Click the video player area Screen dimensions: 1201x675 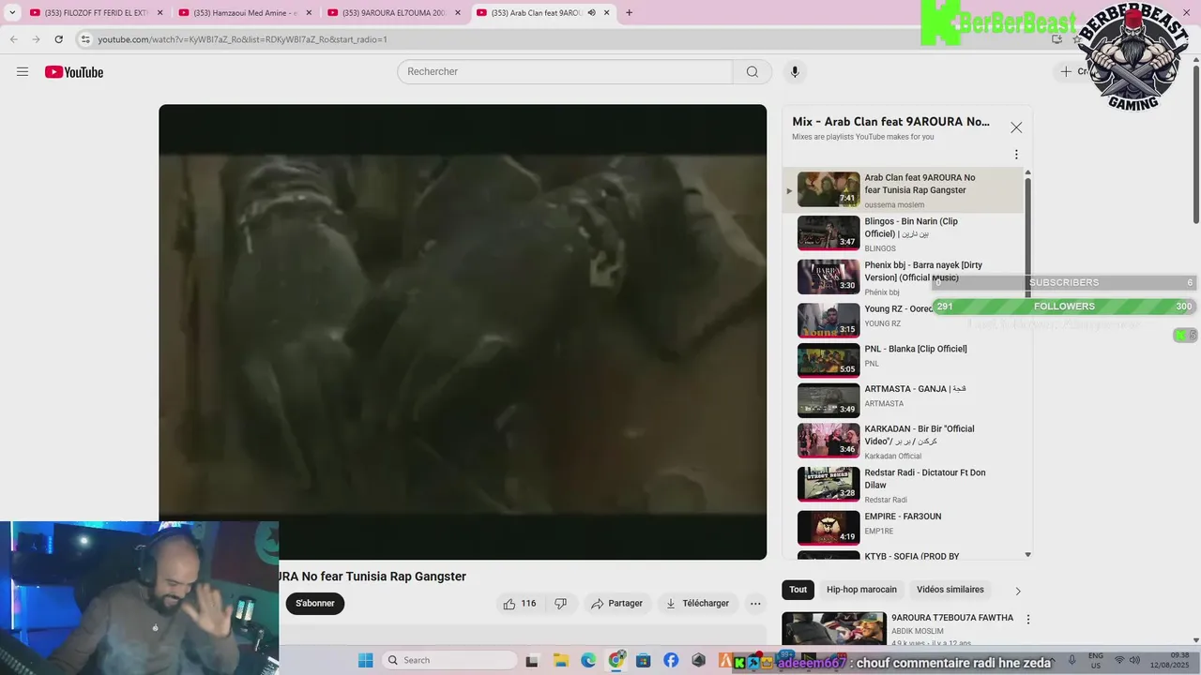point(463,332)
